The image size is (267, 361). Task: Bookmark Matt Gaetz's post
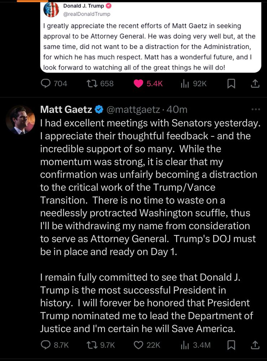point(232,345)
